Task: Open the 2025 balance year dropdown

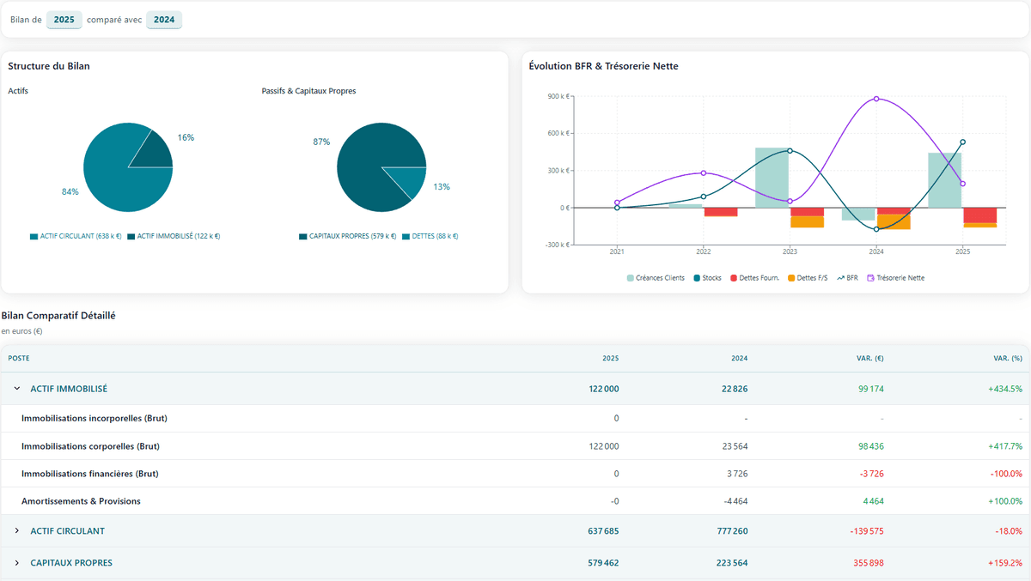Action: (64, 20)
